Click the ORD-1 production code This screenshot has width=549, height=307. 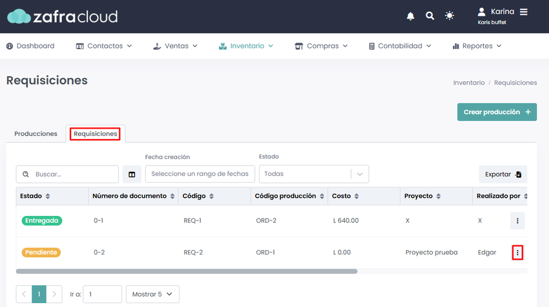(265, 252)
